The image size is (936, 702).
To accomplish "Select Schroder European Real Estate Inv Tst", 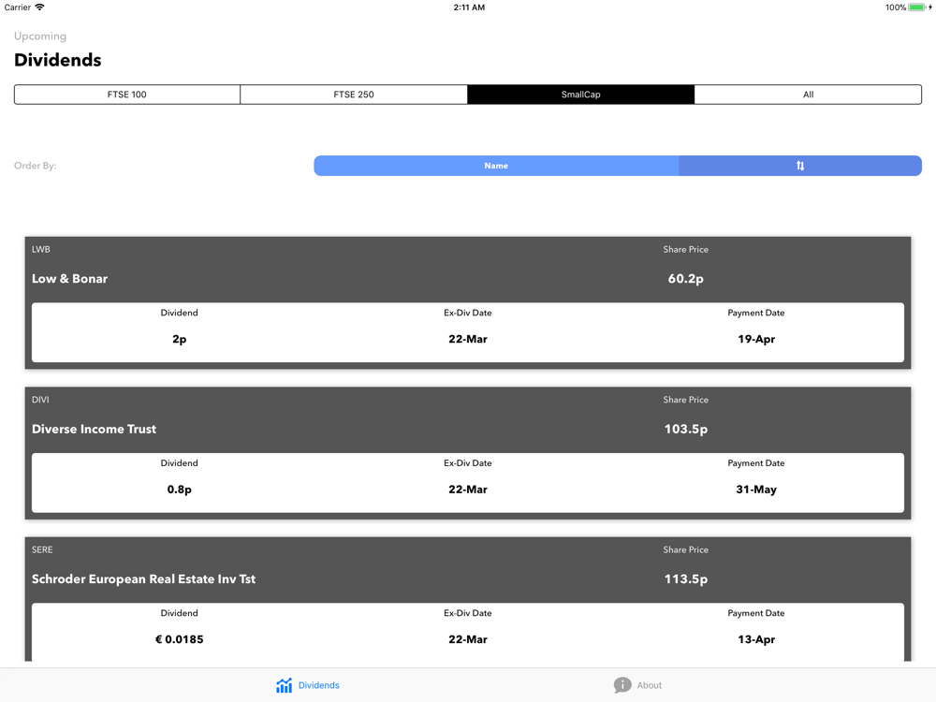I will coord(143,579).
